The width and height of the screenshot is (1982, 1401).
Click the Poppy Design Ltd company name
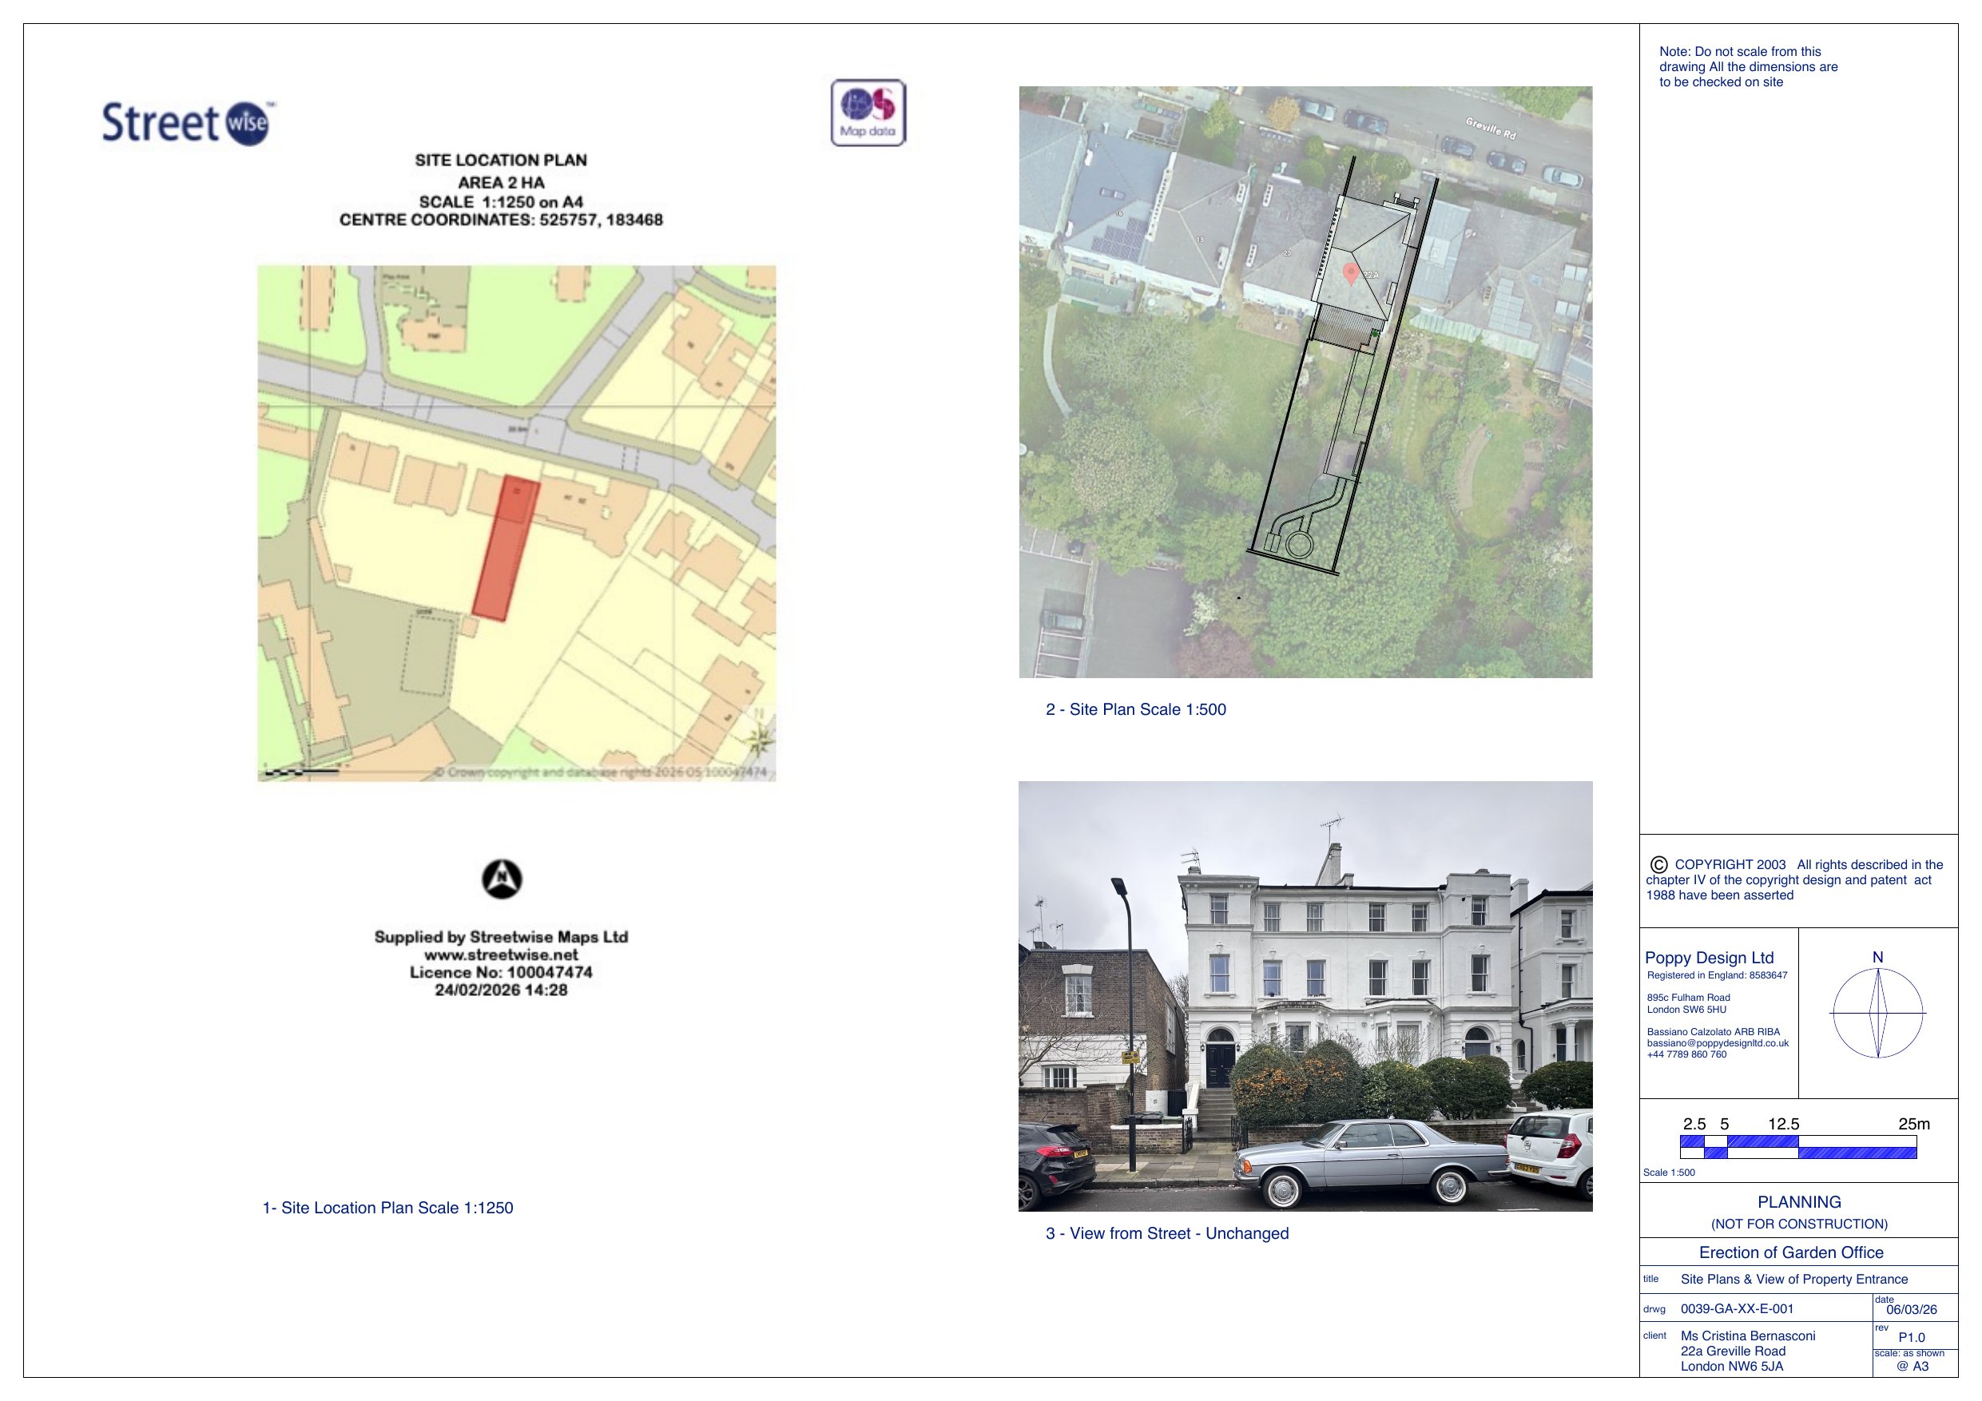coord(1710,958)
